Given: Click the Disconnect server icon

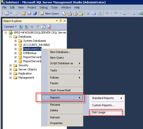Looking at the screenshot, I should click(x=27, y=27).
